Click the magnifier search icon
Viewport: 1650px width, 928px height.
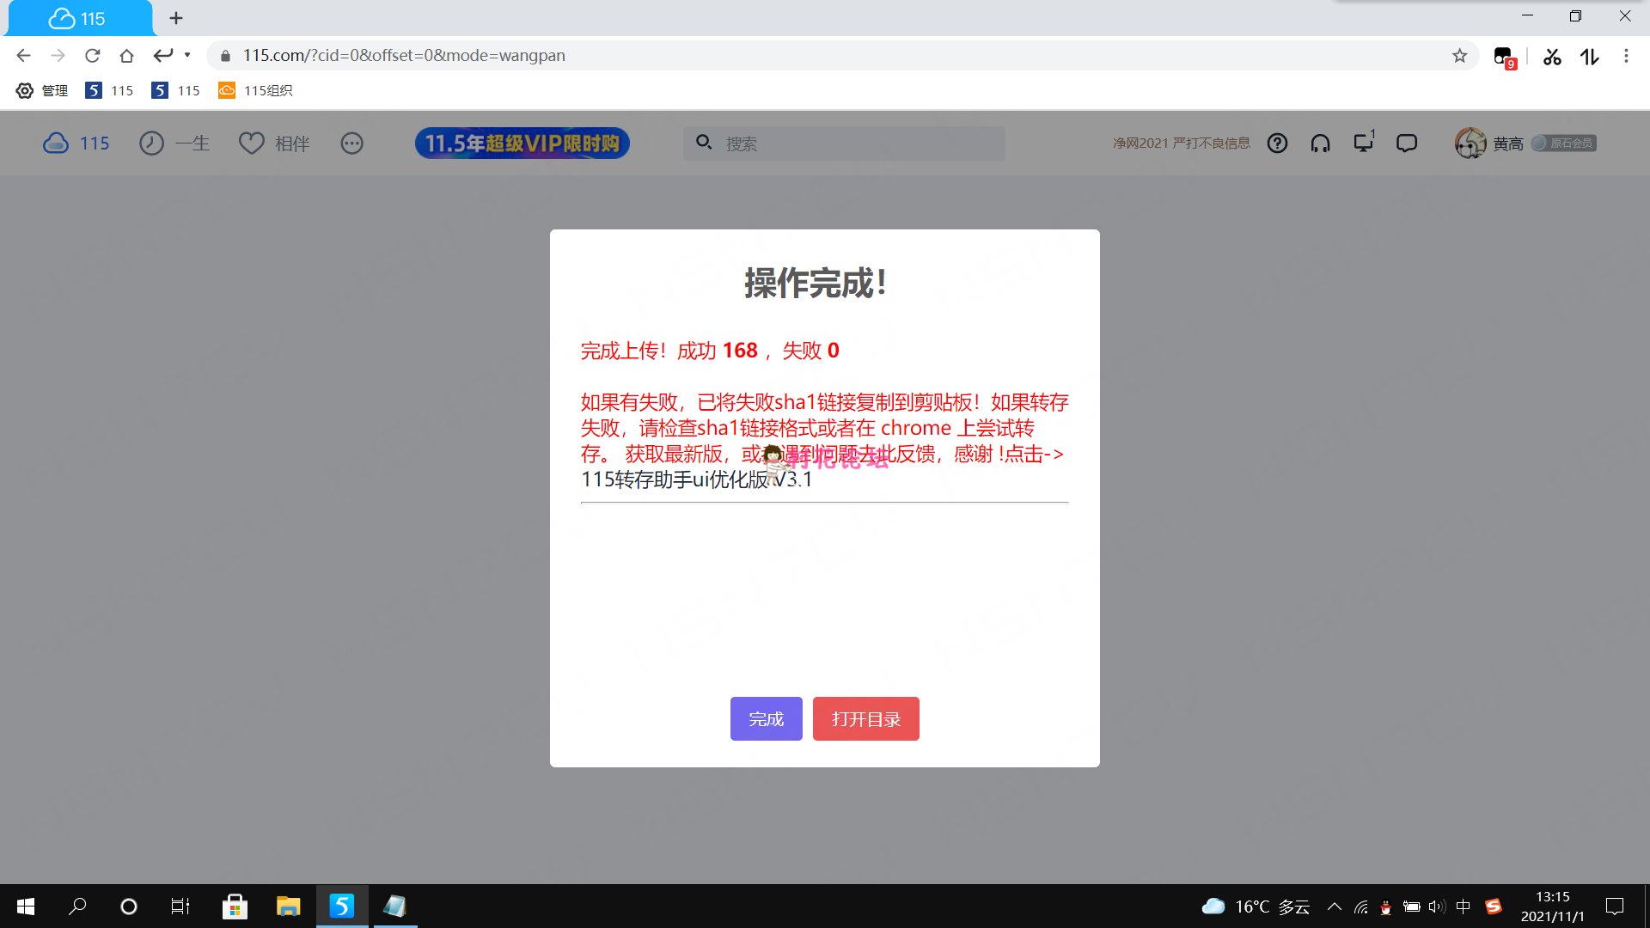[x=704, y=142]
